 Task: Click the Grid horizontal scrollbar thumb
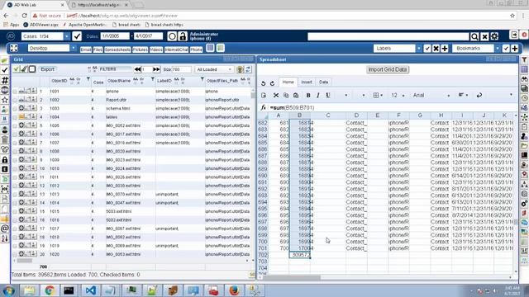[24, 261]
